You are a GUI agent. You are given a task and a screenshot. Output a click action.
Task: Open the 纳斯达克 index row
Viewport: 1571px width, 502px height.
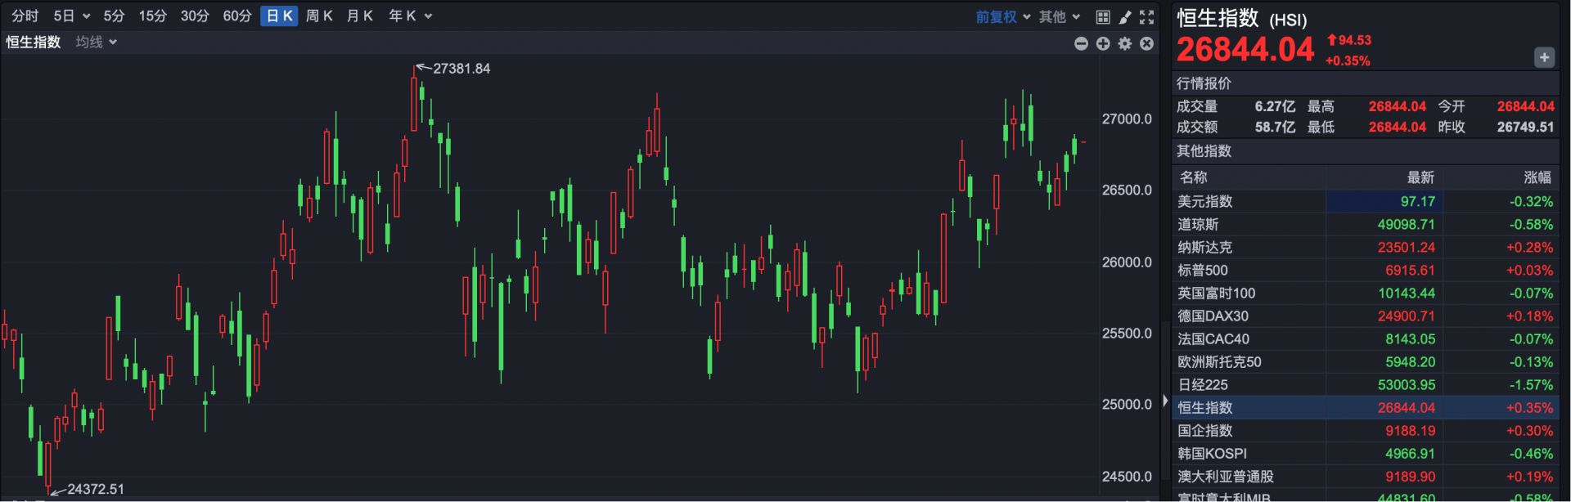tap(1366, 247)
